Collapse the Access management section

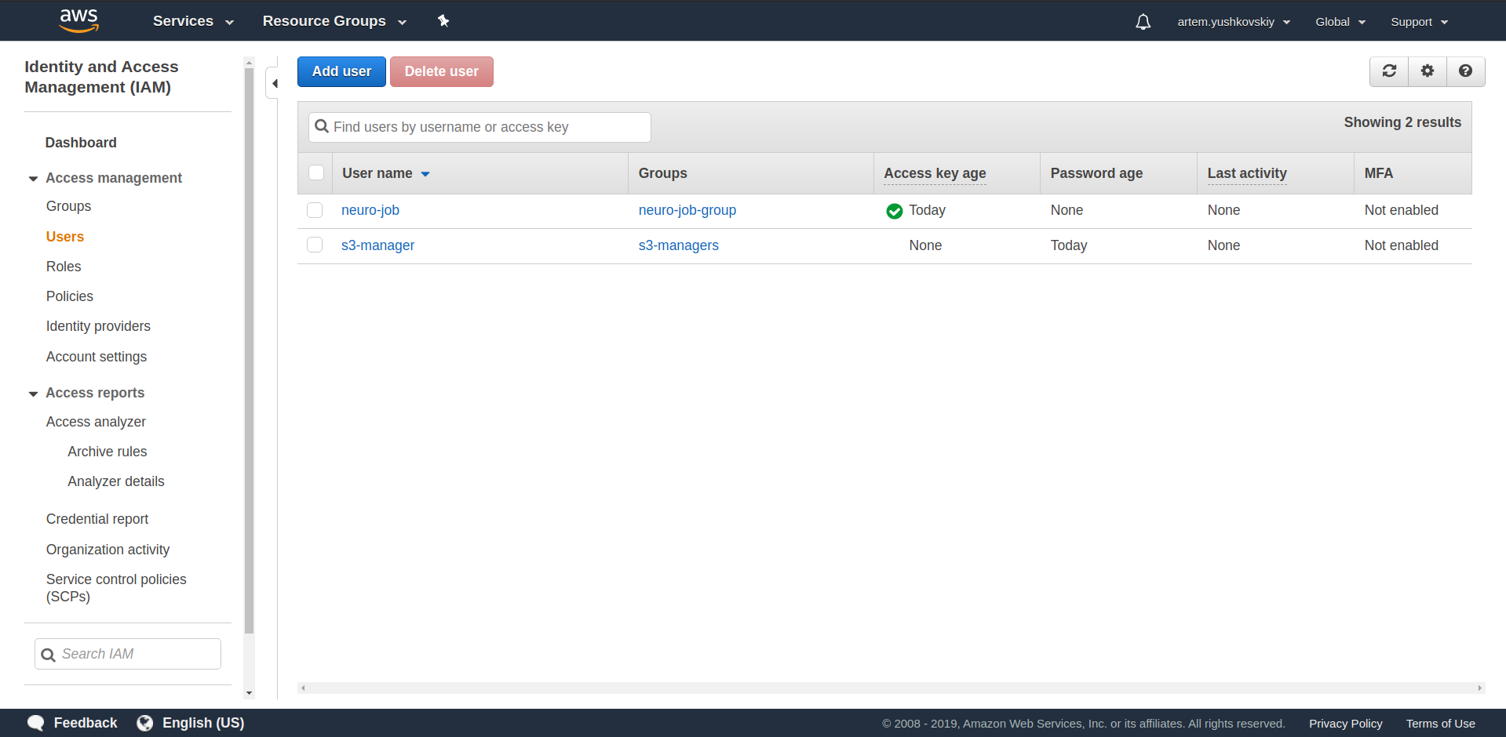(x=34, y=179)
